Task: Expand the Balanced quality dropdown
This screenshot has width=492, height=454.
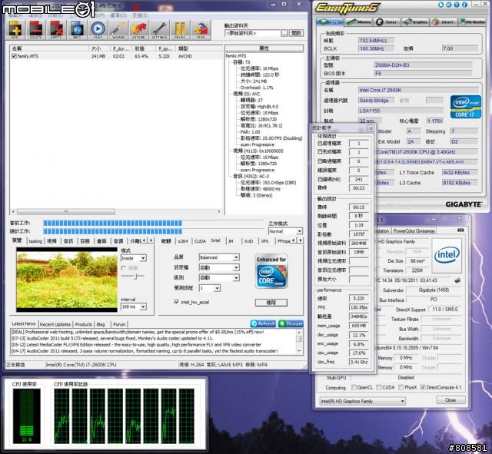Action: coord(218,258)
